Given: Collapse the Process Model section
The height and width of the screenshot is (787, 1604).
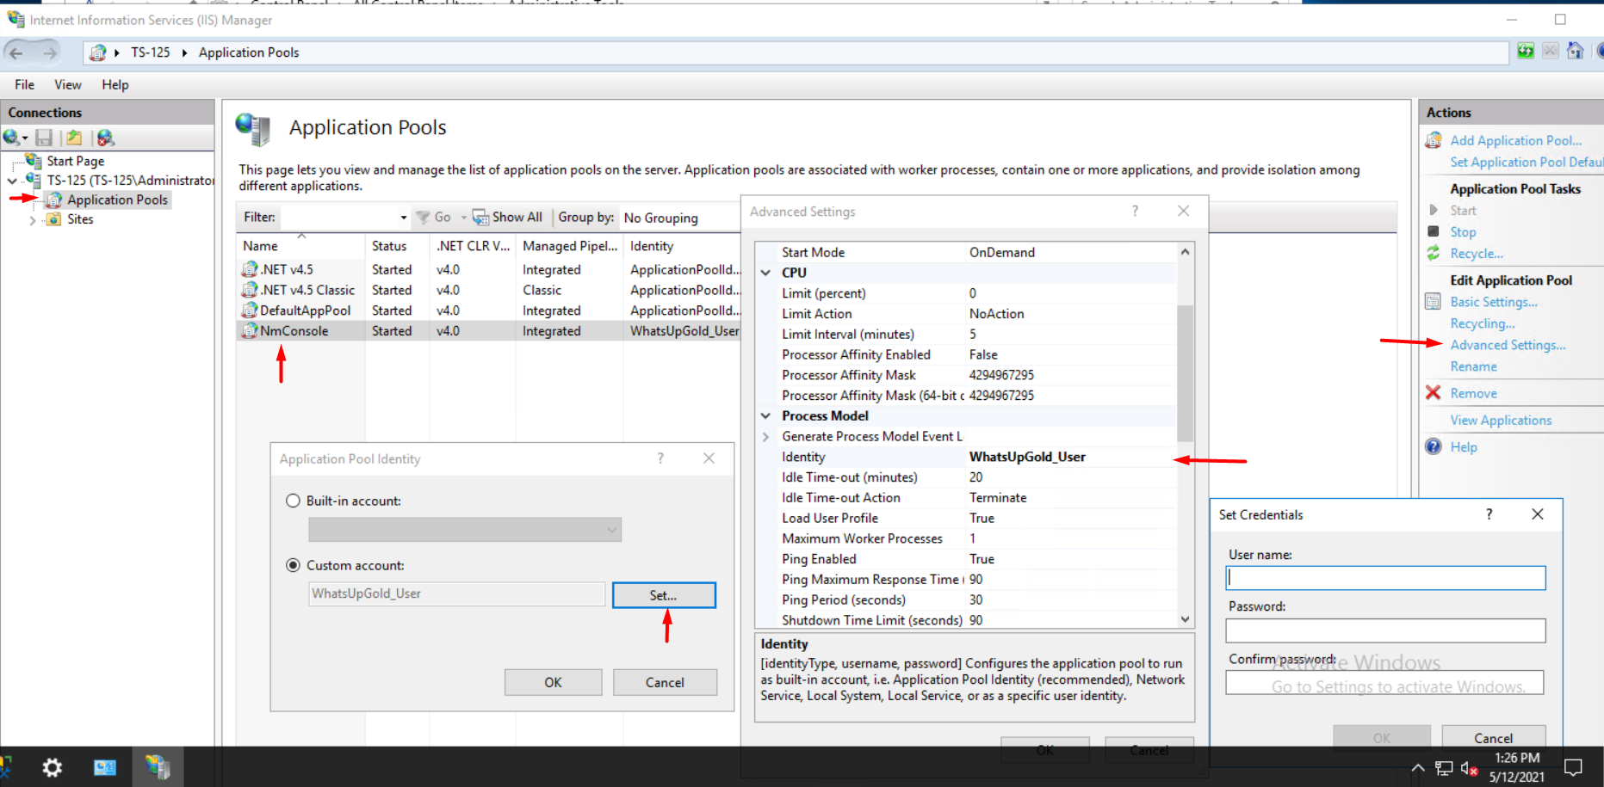Looking at the screenshot, I should tap(765, 416).
